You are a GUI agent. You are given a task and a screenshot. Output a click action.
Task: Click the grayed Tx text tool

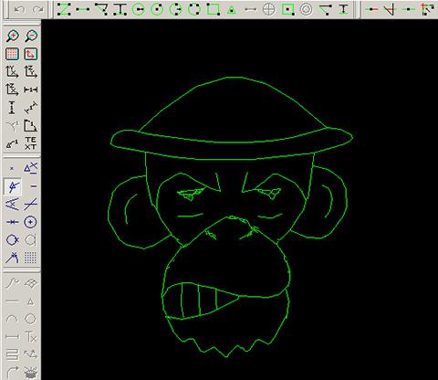tap(31, 337)
